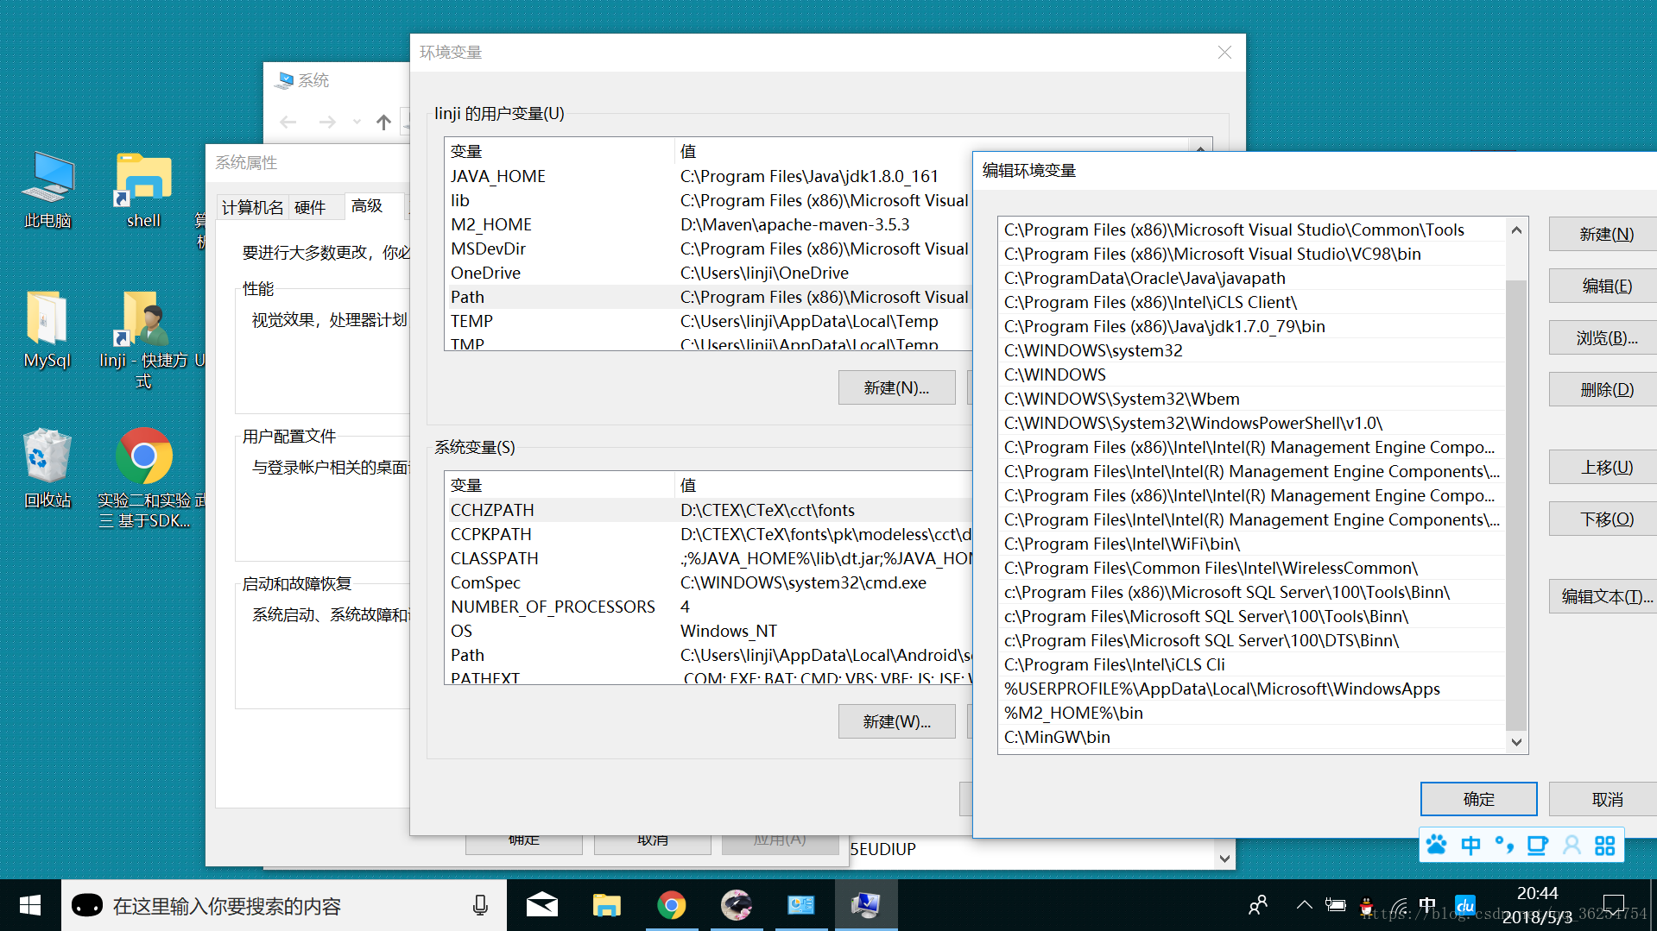Switch to the 计算机名 tab
This screenshot has width=1657, height=931.
coord(252,207)
